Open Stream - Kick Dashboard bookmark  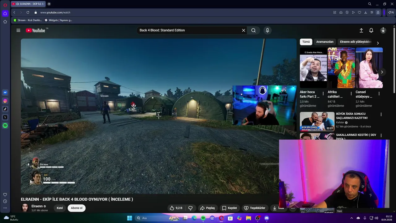(28, 20)
